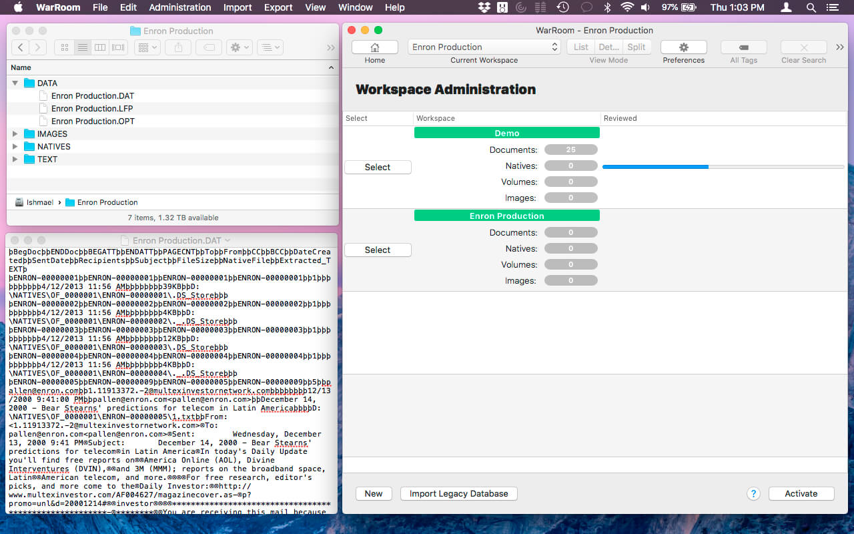The image size is (854, 534).
Task: Open the Administration menu
Action: (x=179, y=7)
